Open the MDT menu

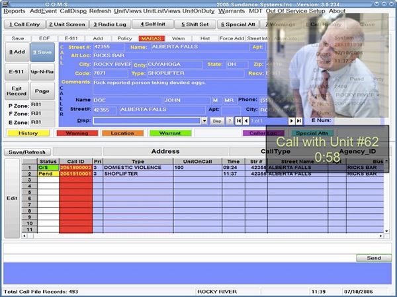(255, 11)
